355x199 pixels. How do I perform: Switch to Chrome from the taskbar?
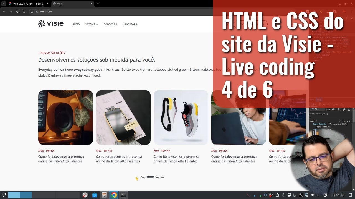point(114,195)
